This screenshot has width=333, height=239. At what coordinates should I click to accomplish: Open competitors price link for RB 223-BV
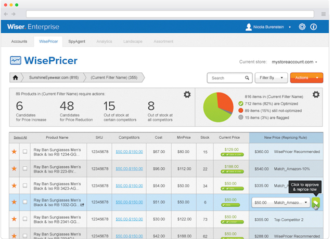coord(129,169)
